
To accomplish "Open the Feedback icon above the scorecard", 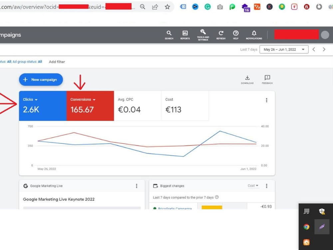I will click(x=267, y=80).
